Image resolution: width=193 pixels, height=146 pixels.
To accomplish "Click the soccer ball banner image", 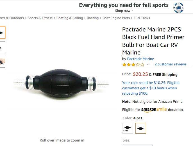I will tap(179, 8).
